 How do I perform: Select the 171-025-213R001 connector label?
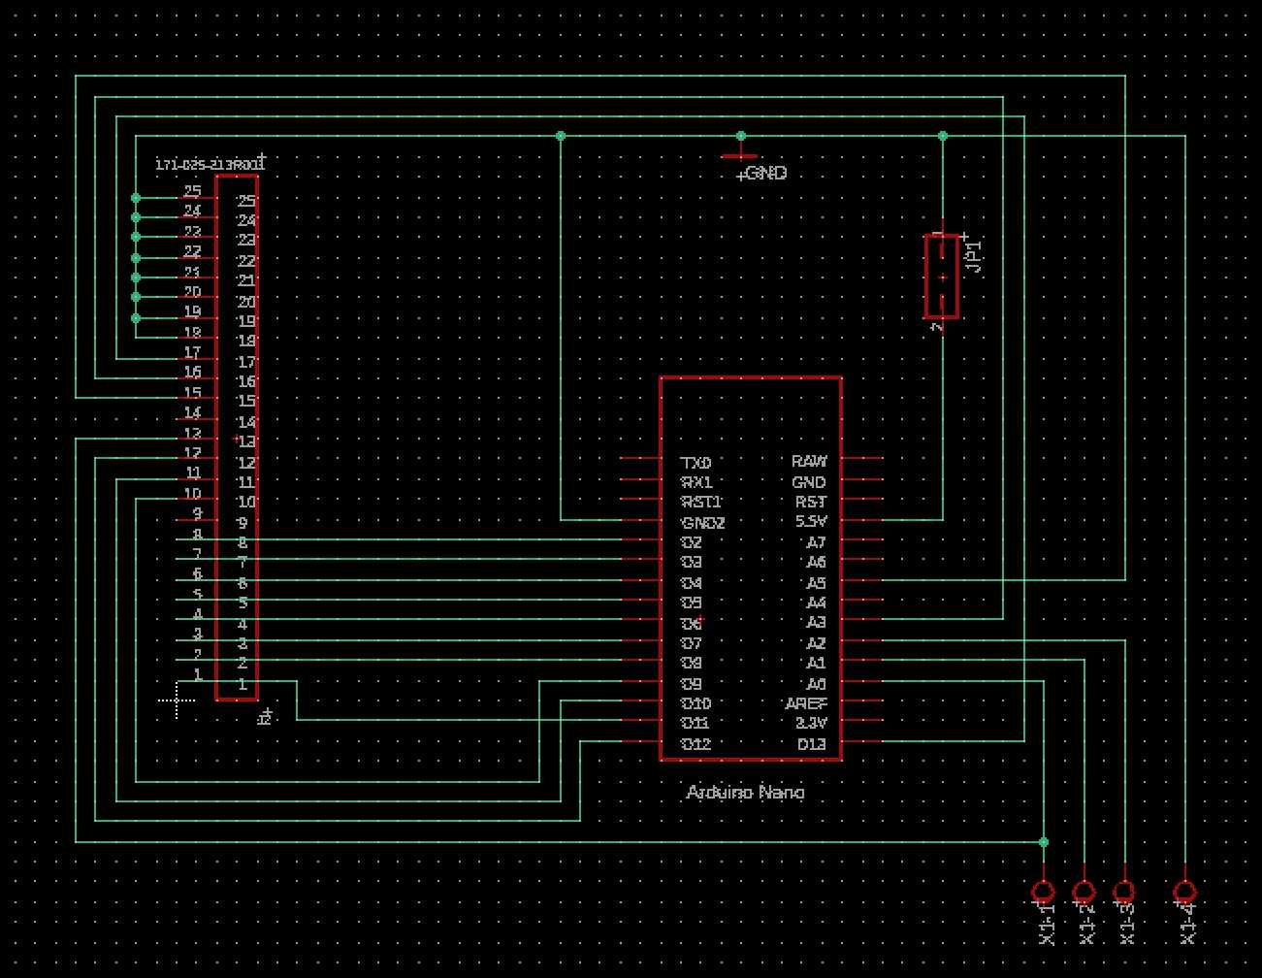[210, 164]
